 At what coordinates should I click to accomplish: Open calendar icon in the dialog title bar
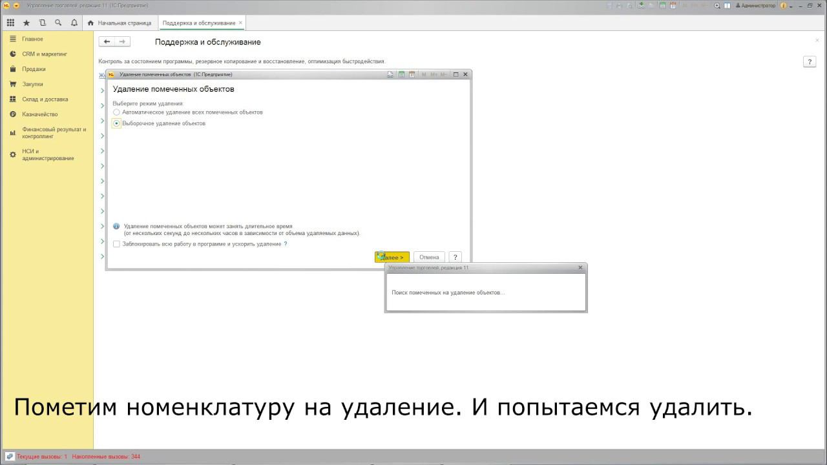coord(412,74)
